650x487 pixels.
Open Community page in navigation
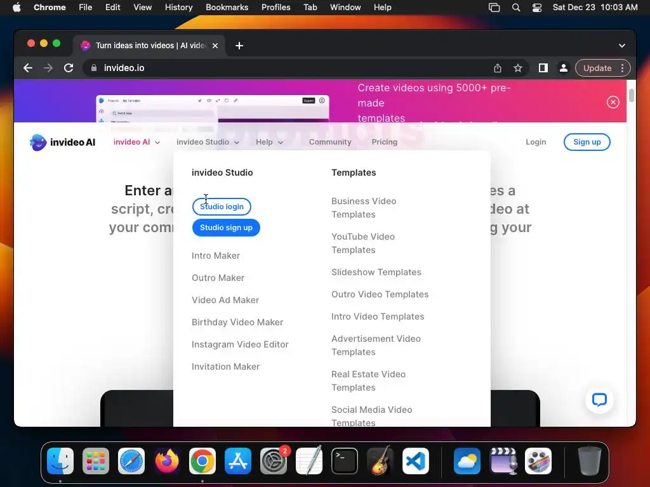point(330,142)
